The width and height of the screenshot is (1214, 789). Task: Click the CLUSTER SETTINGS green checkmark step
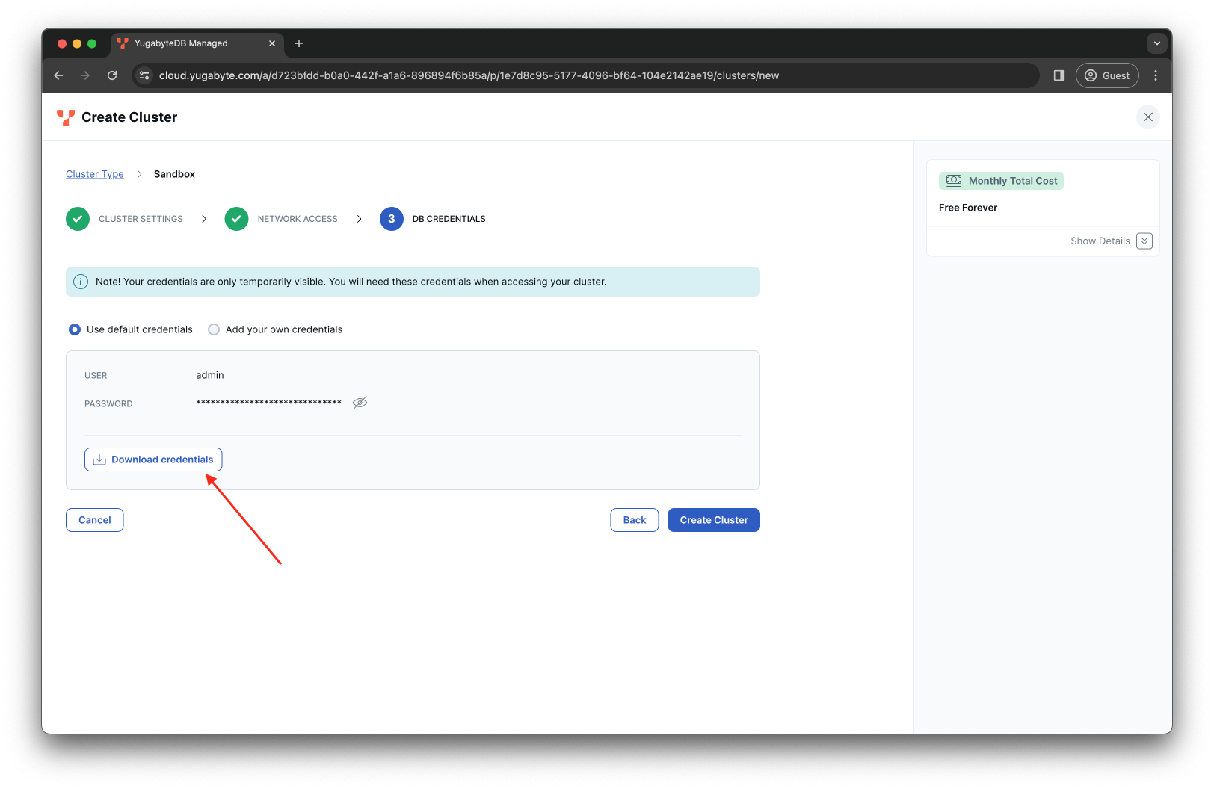[x=78, y=218]
